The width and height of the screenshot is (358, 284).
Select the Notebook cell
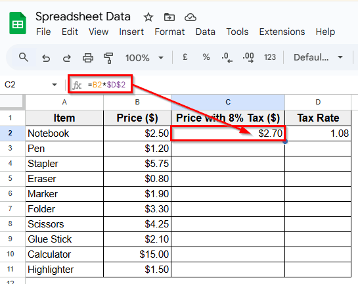(x=64, y=133)
